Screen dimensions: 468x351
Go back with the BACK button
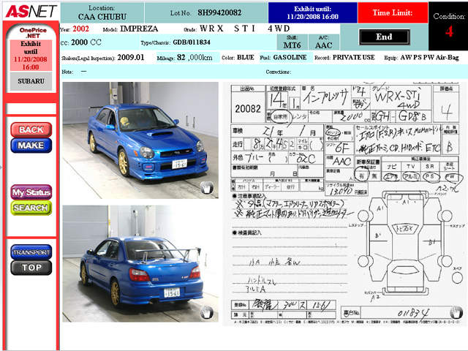coord(31,130)
